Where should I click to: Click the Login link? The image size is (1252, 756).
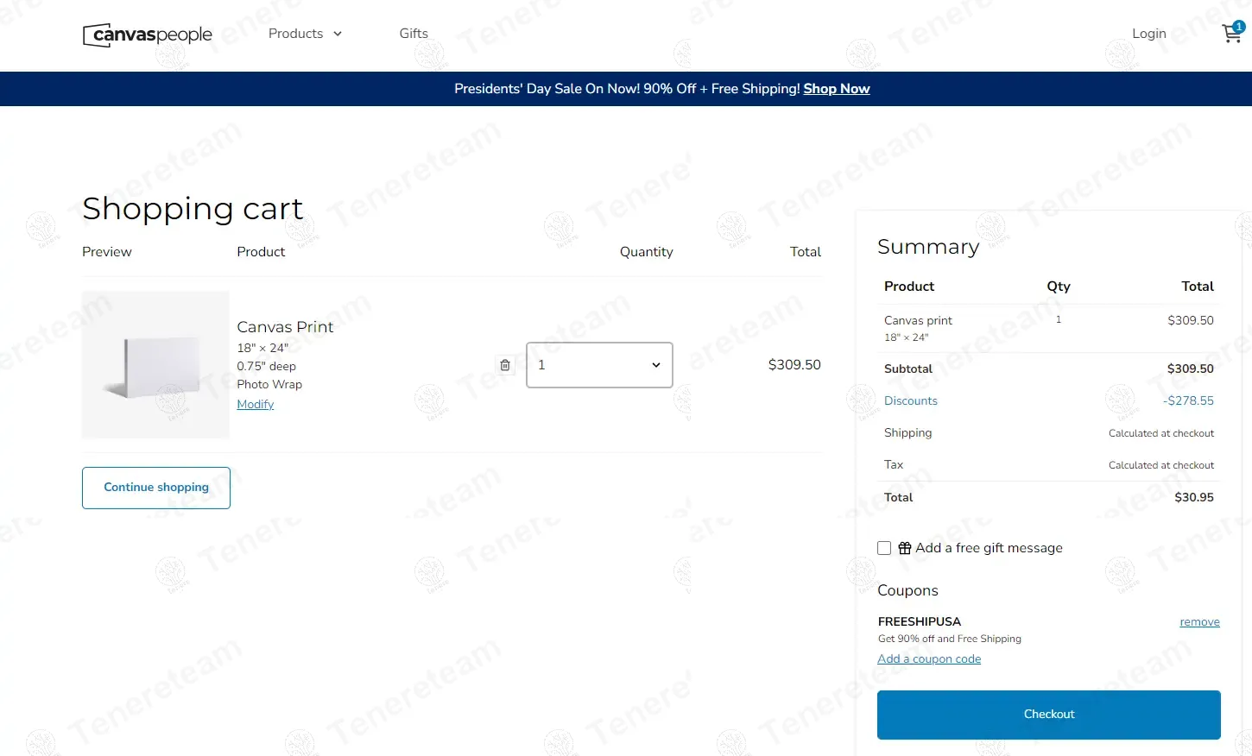click(1148, 34)
